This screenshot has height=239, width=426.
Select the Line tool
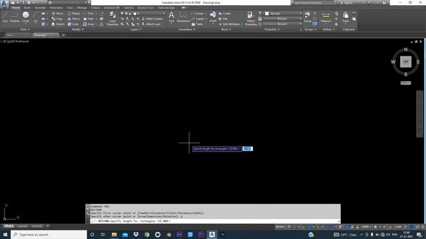point(5,17)
